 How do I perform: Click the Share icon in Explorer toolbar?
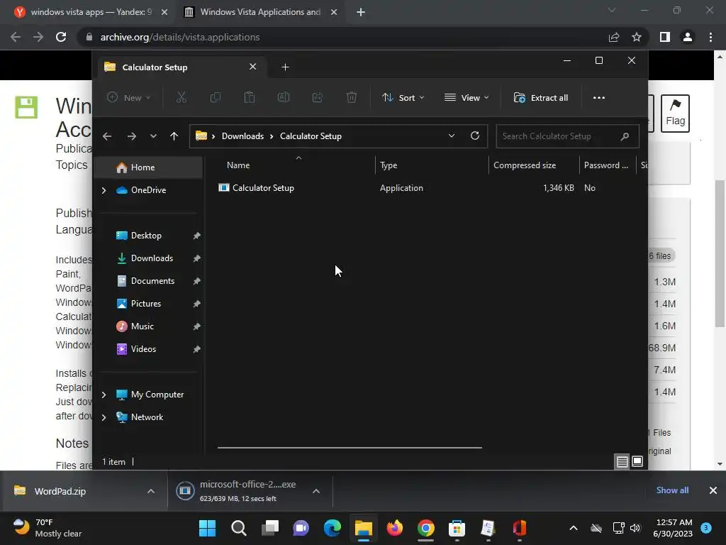pos(318,97)
